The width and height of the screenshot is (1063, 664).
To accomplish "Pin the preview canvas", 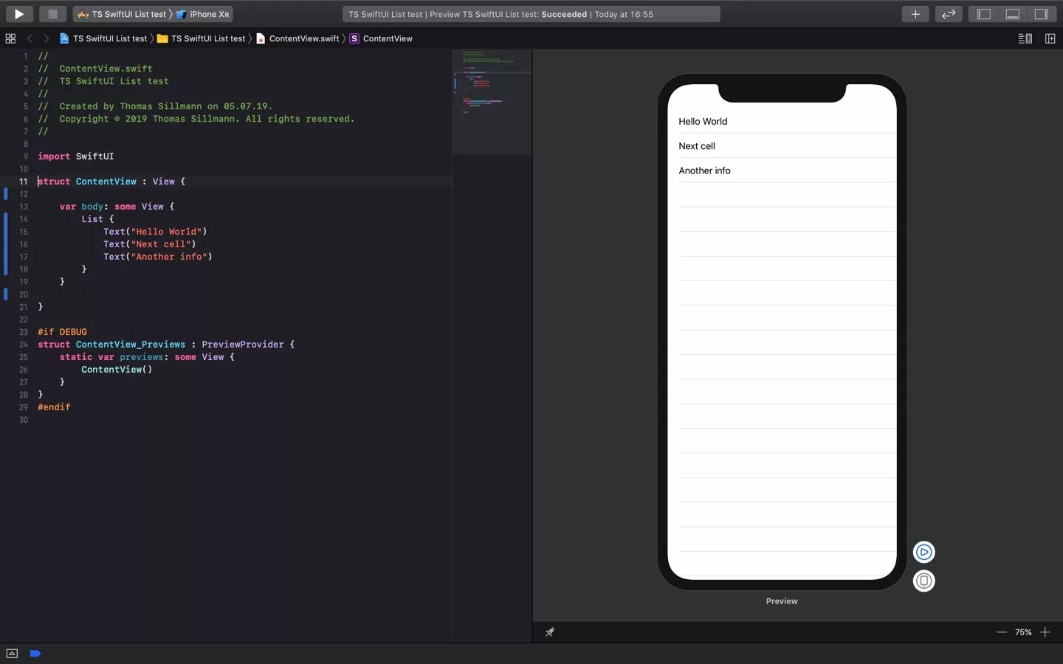I will pos(550,632).
